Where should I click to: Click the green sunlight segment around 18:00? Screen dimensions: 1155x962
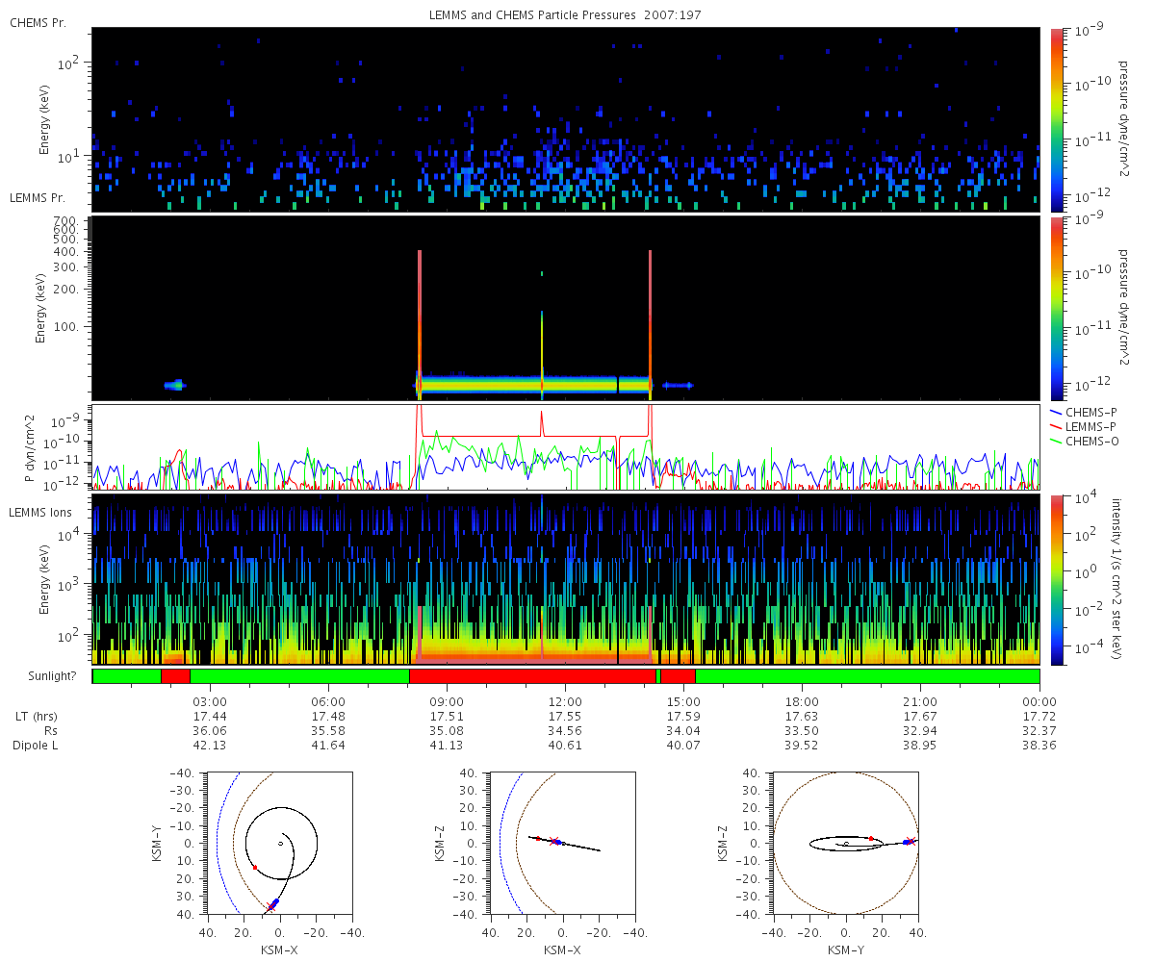click(x=867, y=676)
